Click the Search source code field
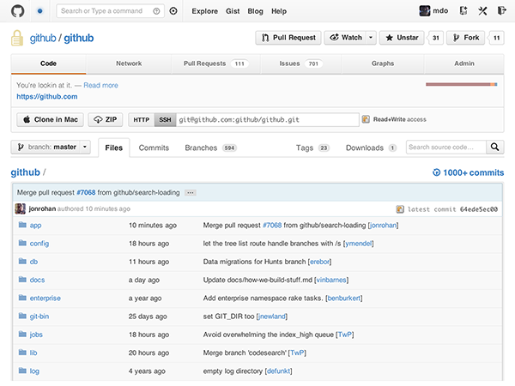The width and height of the screenshot is (515, 386). pyautogui.click(x=446, y=147)
